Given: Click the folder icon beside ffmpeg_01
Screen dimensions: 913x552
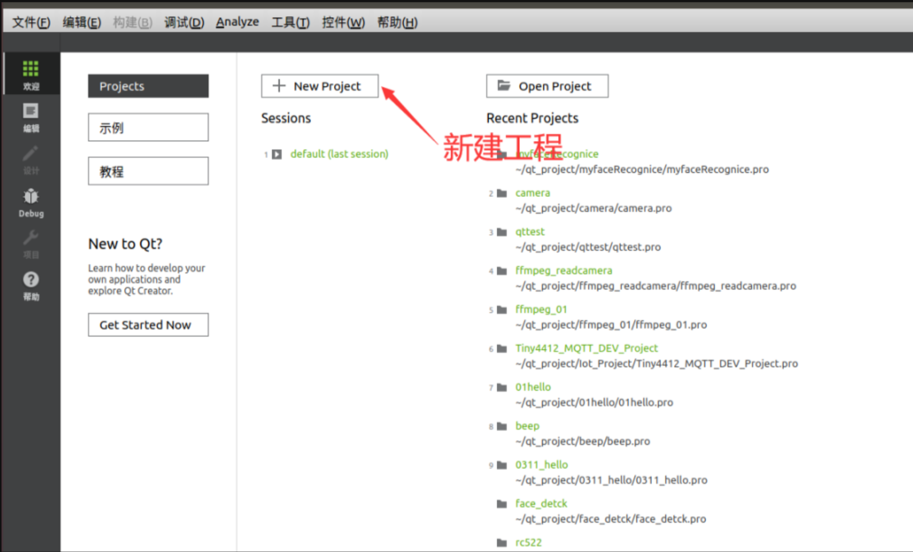Looking at the screenshot, I should tap(502, 310).
